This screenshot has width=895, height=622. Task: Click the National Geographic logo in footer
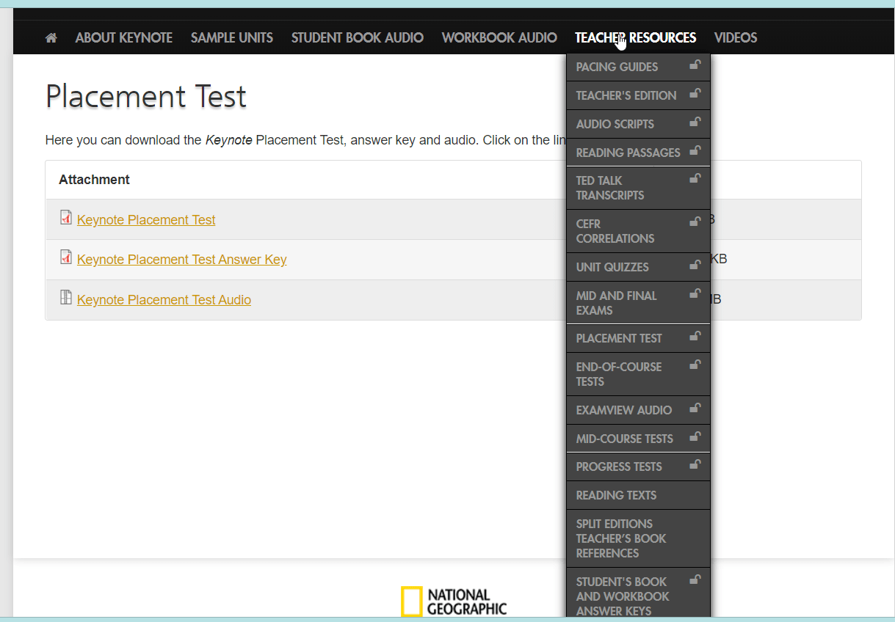coord(454,601)
